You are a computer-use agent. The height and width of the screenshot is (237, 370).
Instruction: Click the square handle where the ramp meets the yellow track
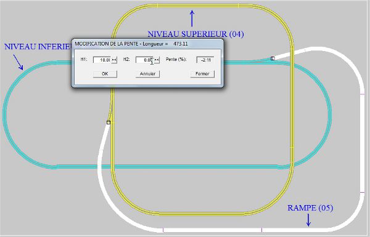[109, 123]
